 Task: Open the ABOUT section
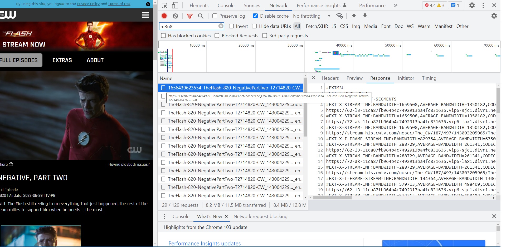coord(95,60)
